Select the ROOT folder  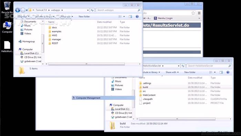tap(55, 43)
